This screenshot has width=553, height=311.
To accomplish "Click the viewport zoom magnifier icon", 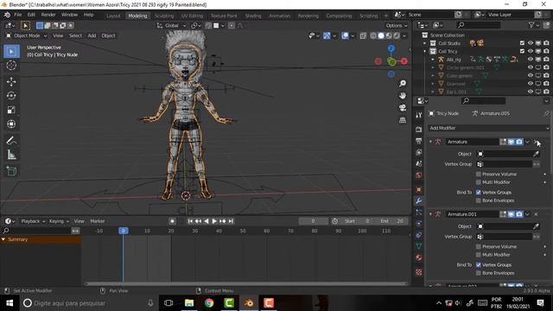I will (403, 83).
